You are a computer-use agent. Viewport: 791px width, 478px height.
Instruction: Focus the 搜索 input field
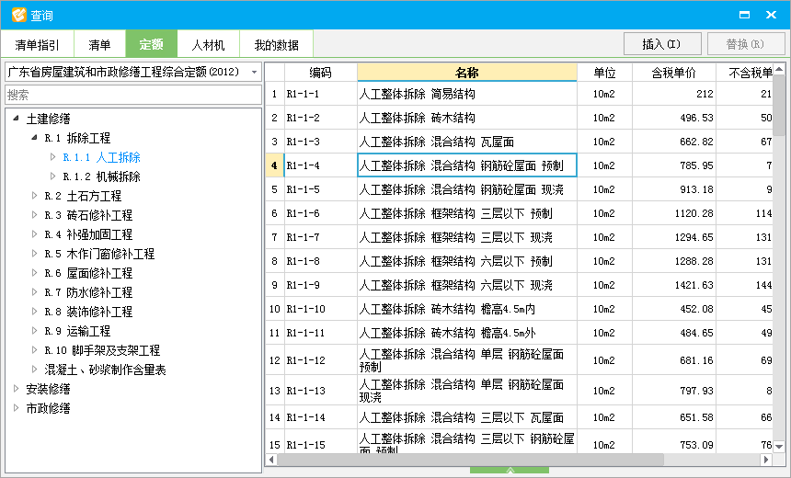coord(133,95)
